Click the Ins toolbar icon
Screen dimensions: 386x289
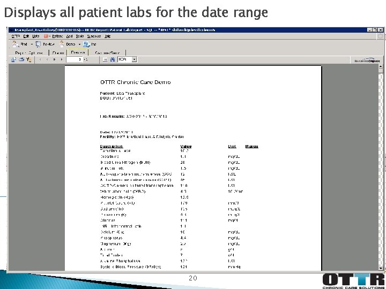click(x=86, y=44)
